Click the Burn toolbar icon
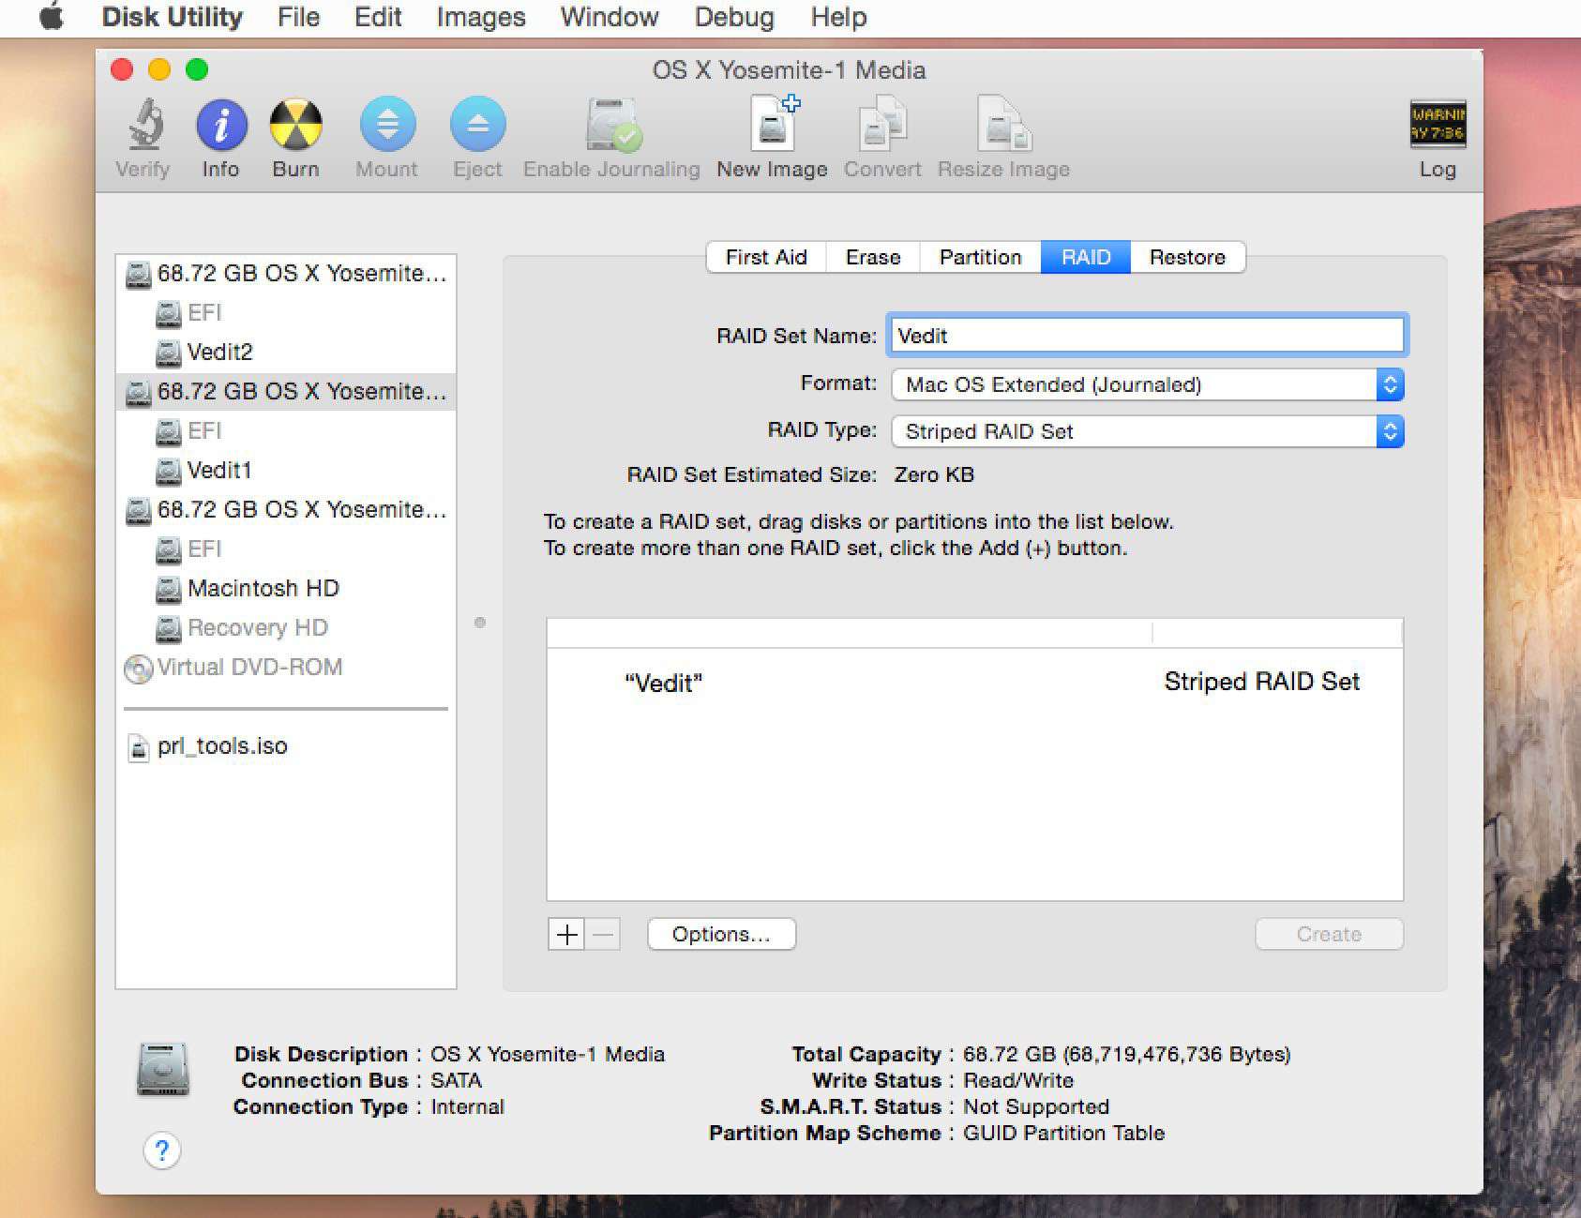 (x=295, y=125)
